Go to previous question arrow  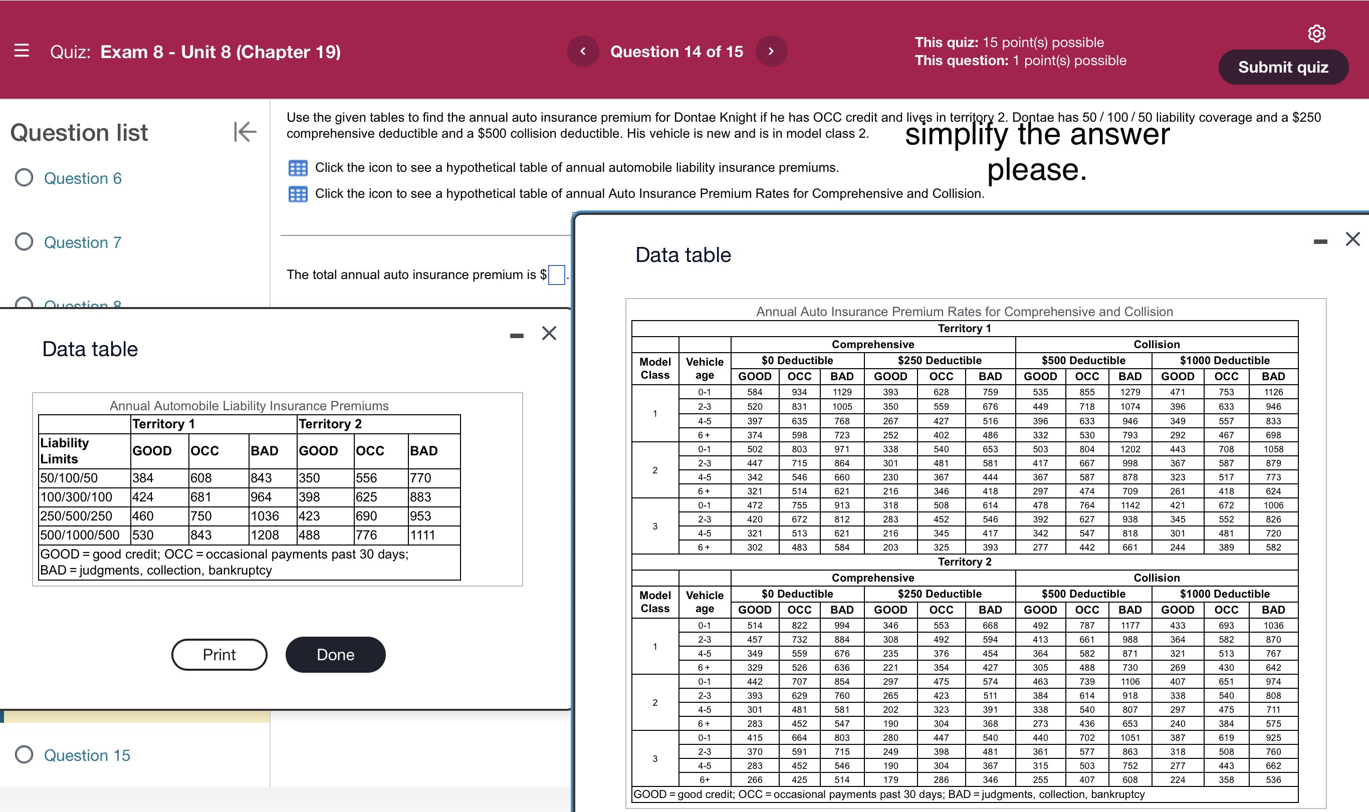click(583, 52)
